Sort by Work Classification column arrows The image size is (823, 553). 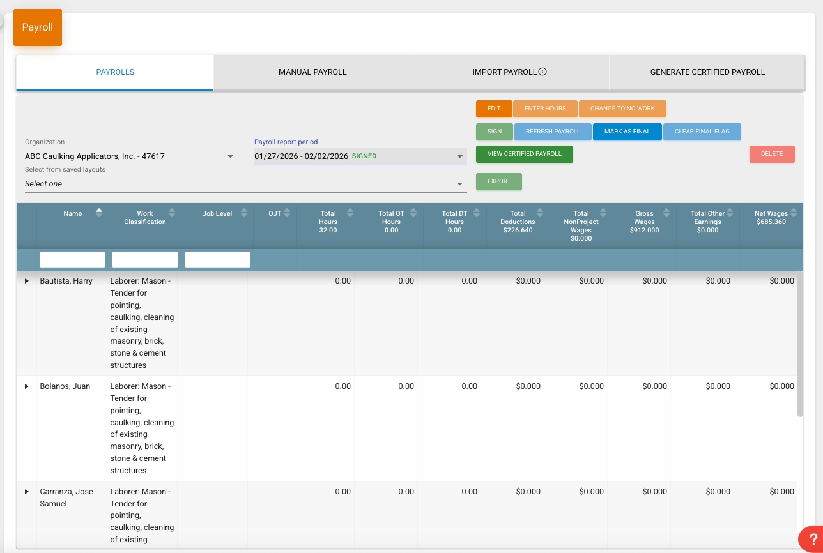click(171, 213)
